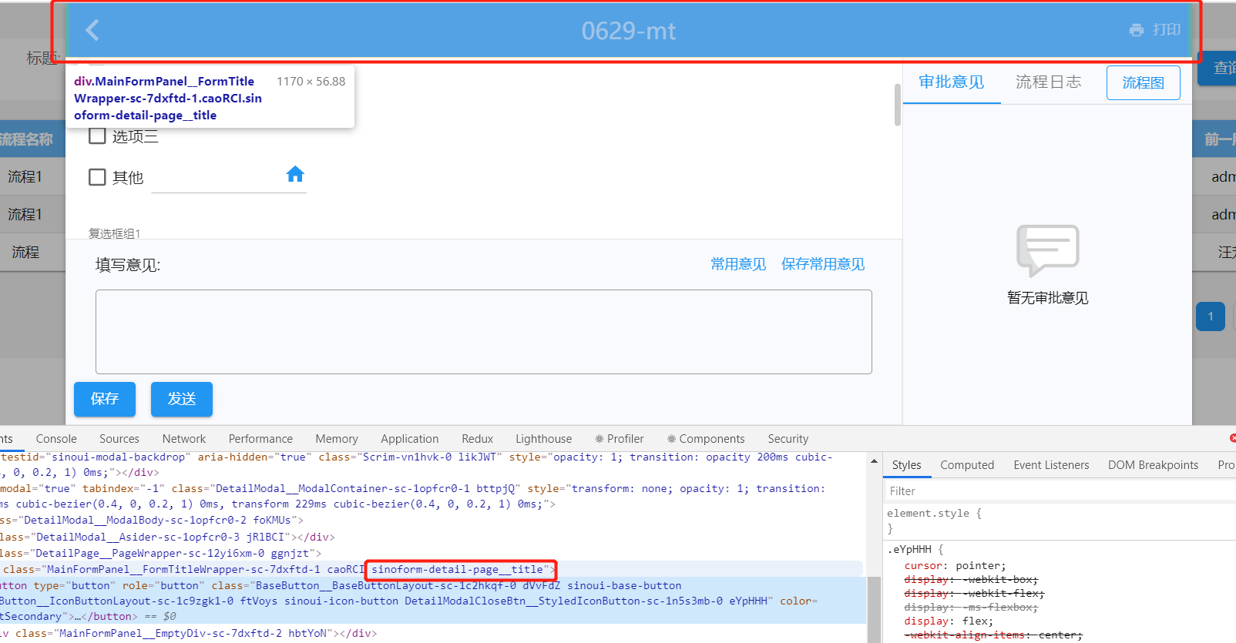
Task: Open the Memory tab in DevTools
Action: coord(337,439)
